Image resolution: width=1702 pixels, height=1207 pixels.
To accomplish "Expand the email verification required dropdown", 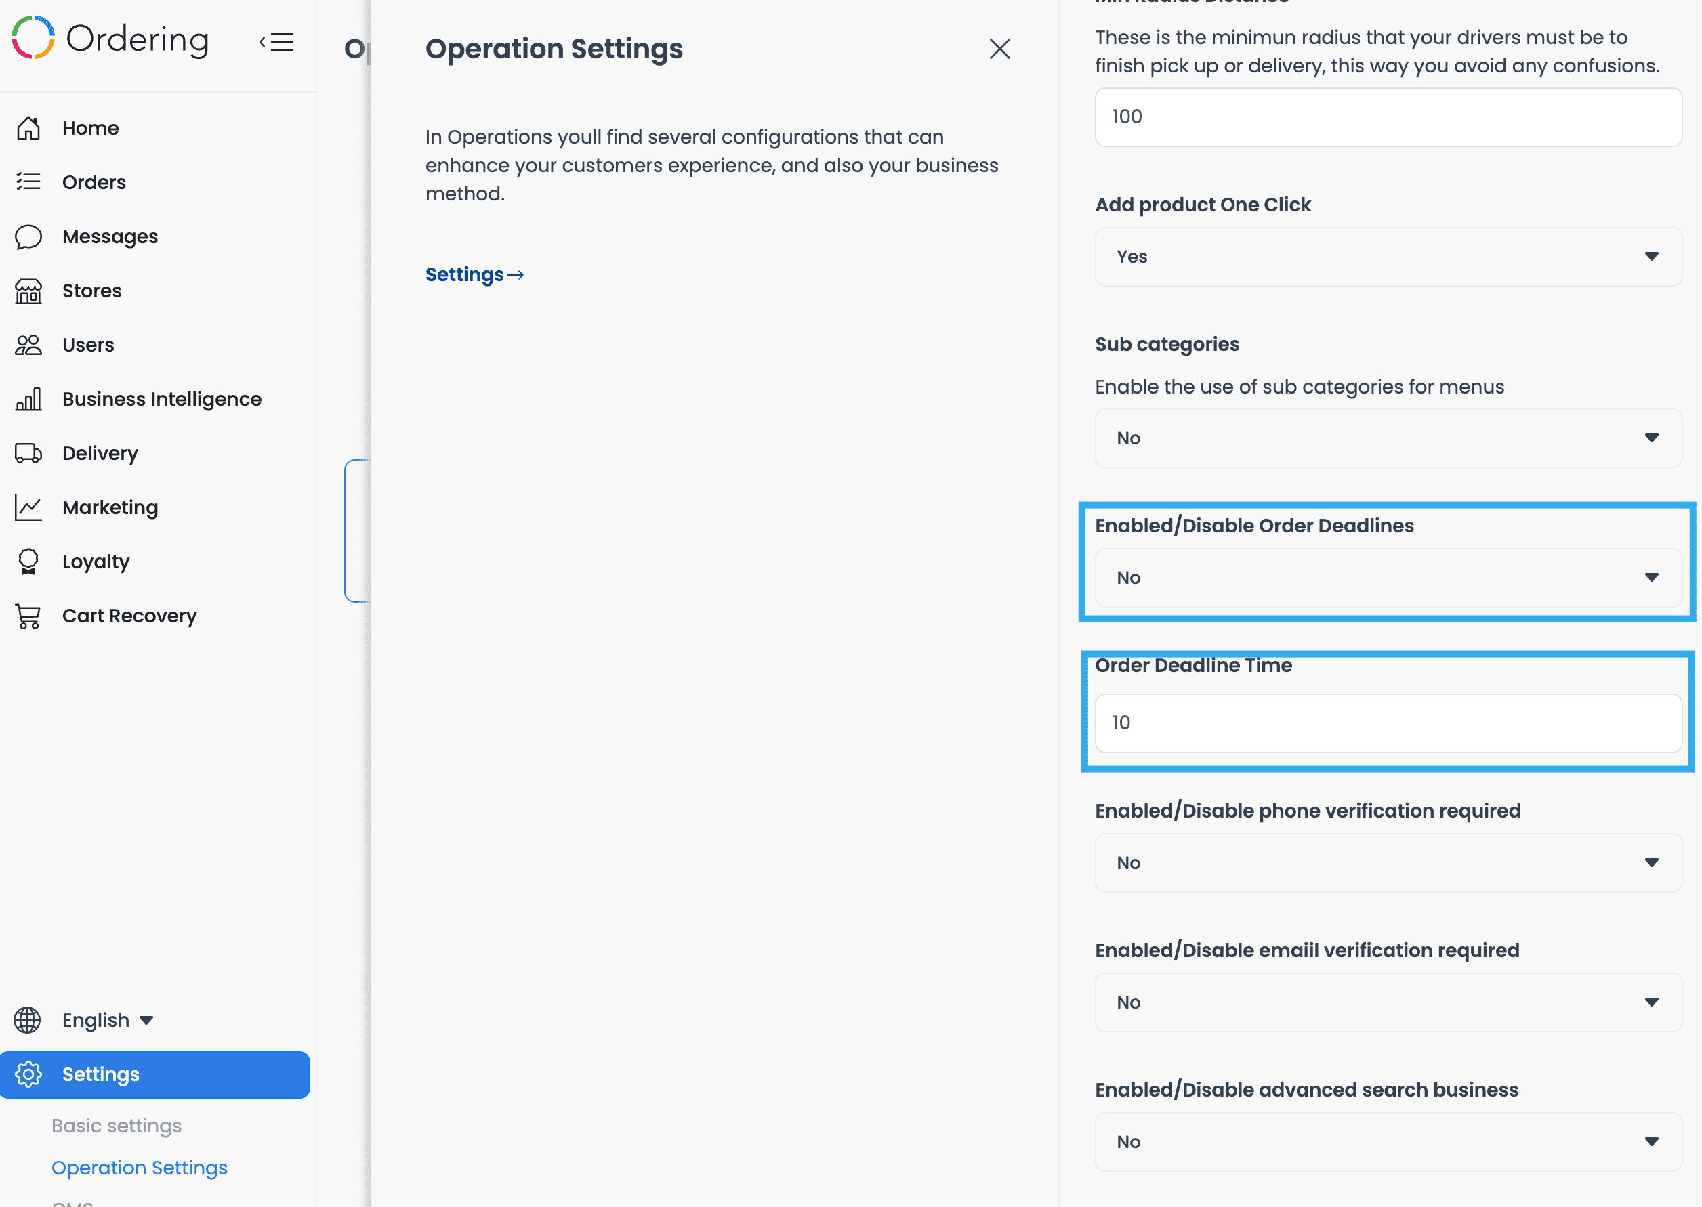I will tap(1388, 1002).
